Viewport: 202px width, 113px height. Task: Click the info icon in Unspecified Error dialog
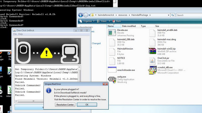pos(48,91)
